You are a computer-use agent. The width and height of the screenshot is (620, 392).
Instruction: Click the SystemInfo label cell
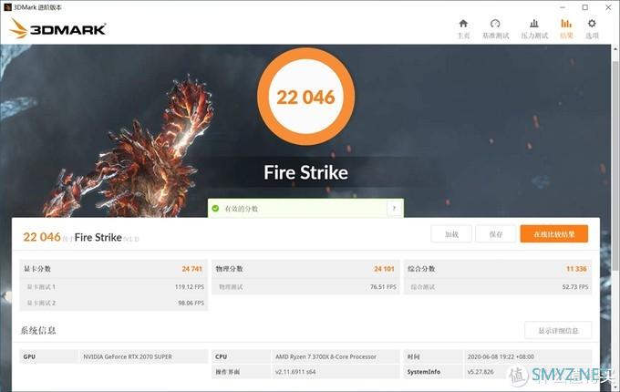(433, 372)
